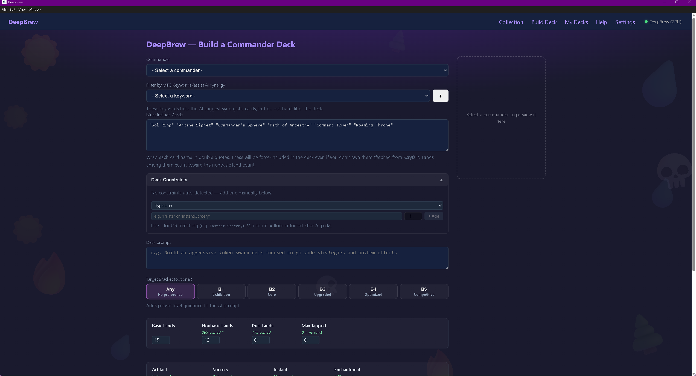Click the DeepBrew logo link
This screenshot has height=376, width=696.
tap(23, 22)
